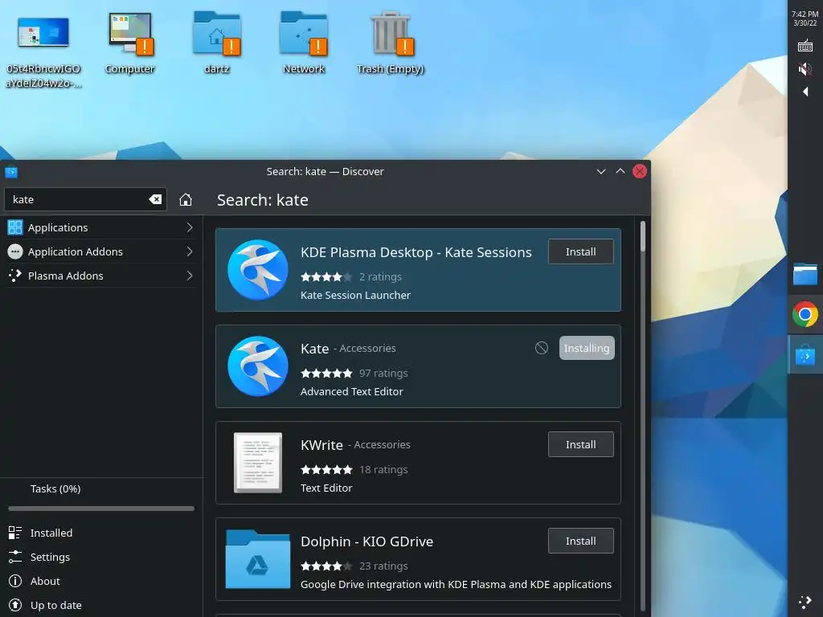This screenshot has width=823, height=617.
Task: Clear the kate search text
Action: (155, 199)
